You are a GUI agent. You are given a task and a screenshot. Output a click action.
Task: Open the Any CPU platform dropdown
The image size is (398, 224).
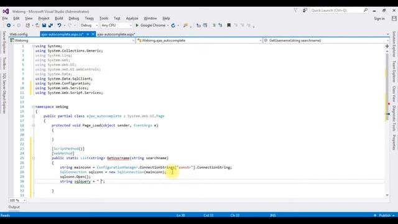(131, 26)
